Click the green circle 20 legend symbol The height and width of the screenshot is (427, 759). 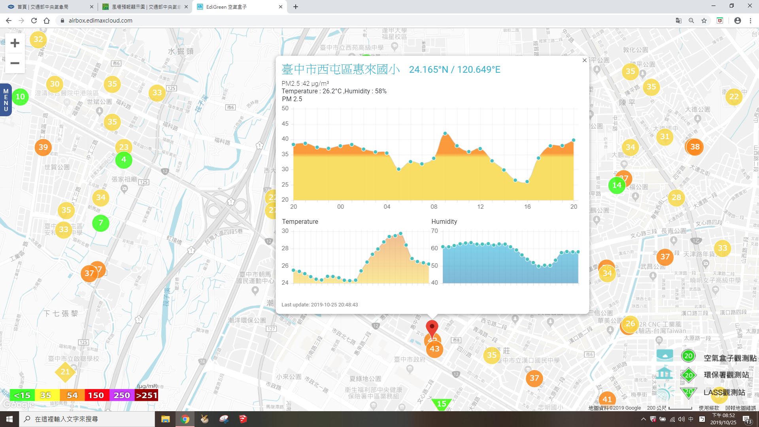pos(688,356)
